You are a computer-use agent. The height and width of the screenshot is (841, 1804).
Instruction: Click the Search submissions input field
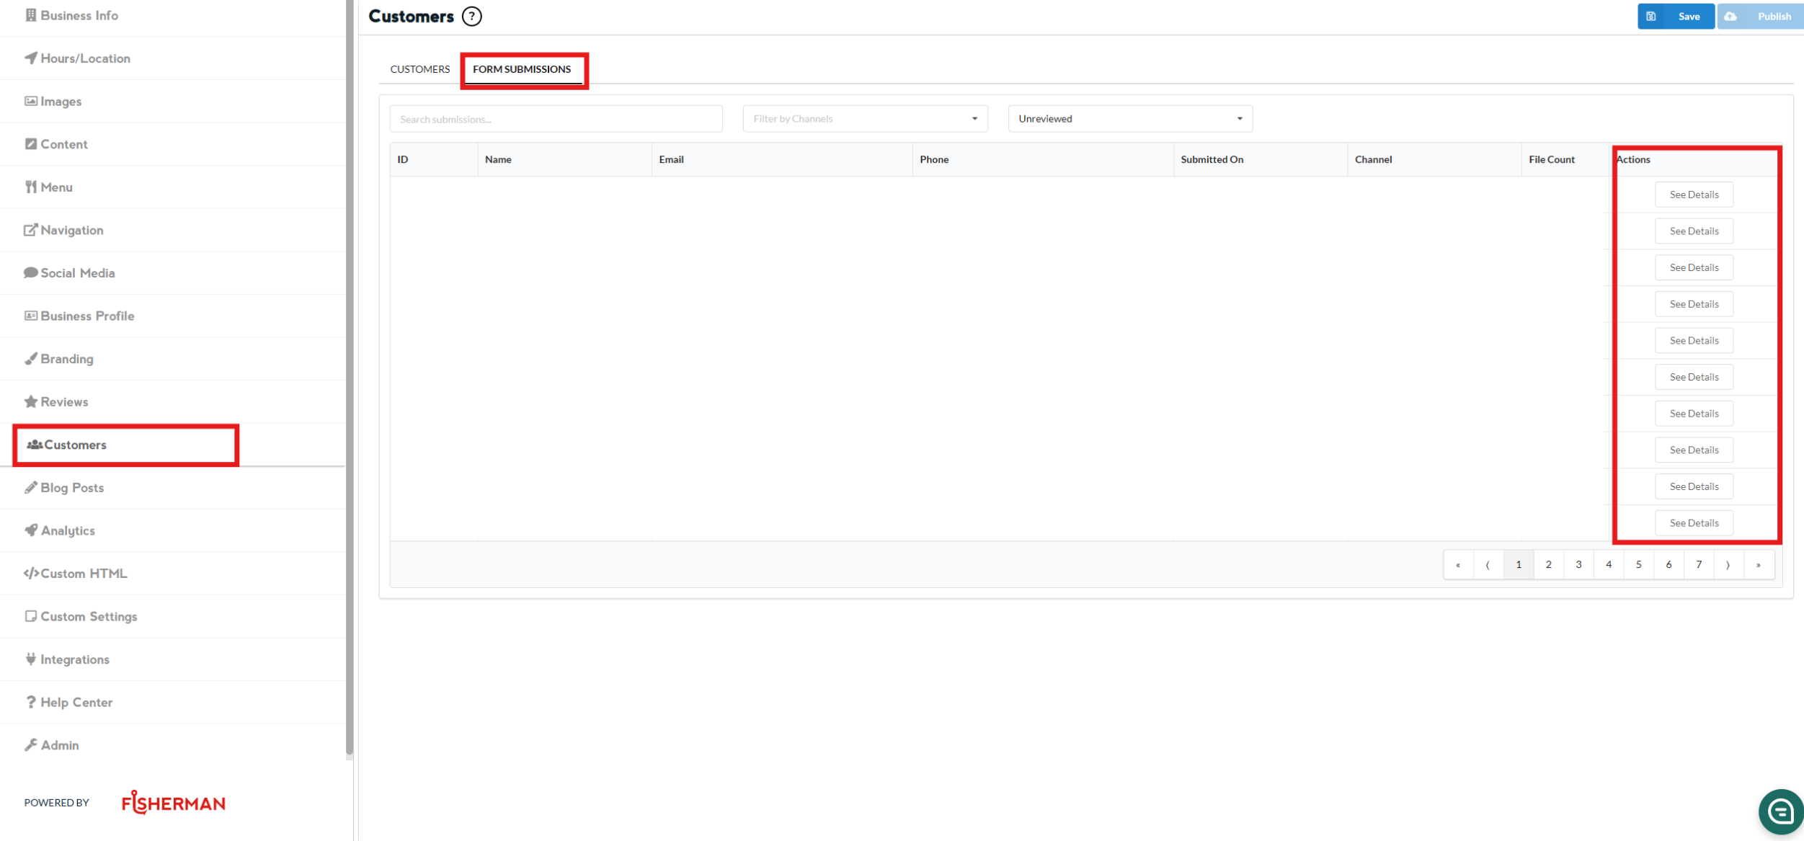coord(556,119)
